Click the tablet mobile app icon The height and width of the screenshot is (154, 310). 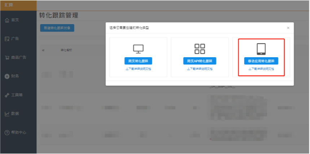261,49
